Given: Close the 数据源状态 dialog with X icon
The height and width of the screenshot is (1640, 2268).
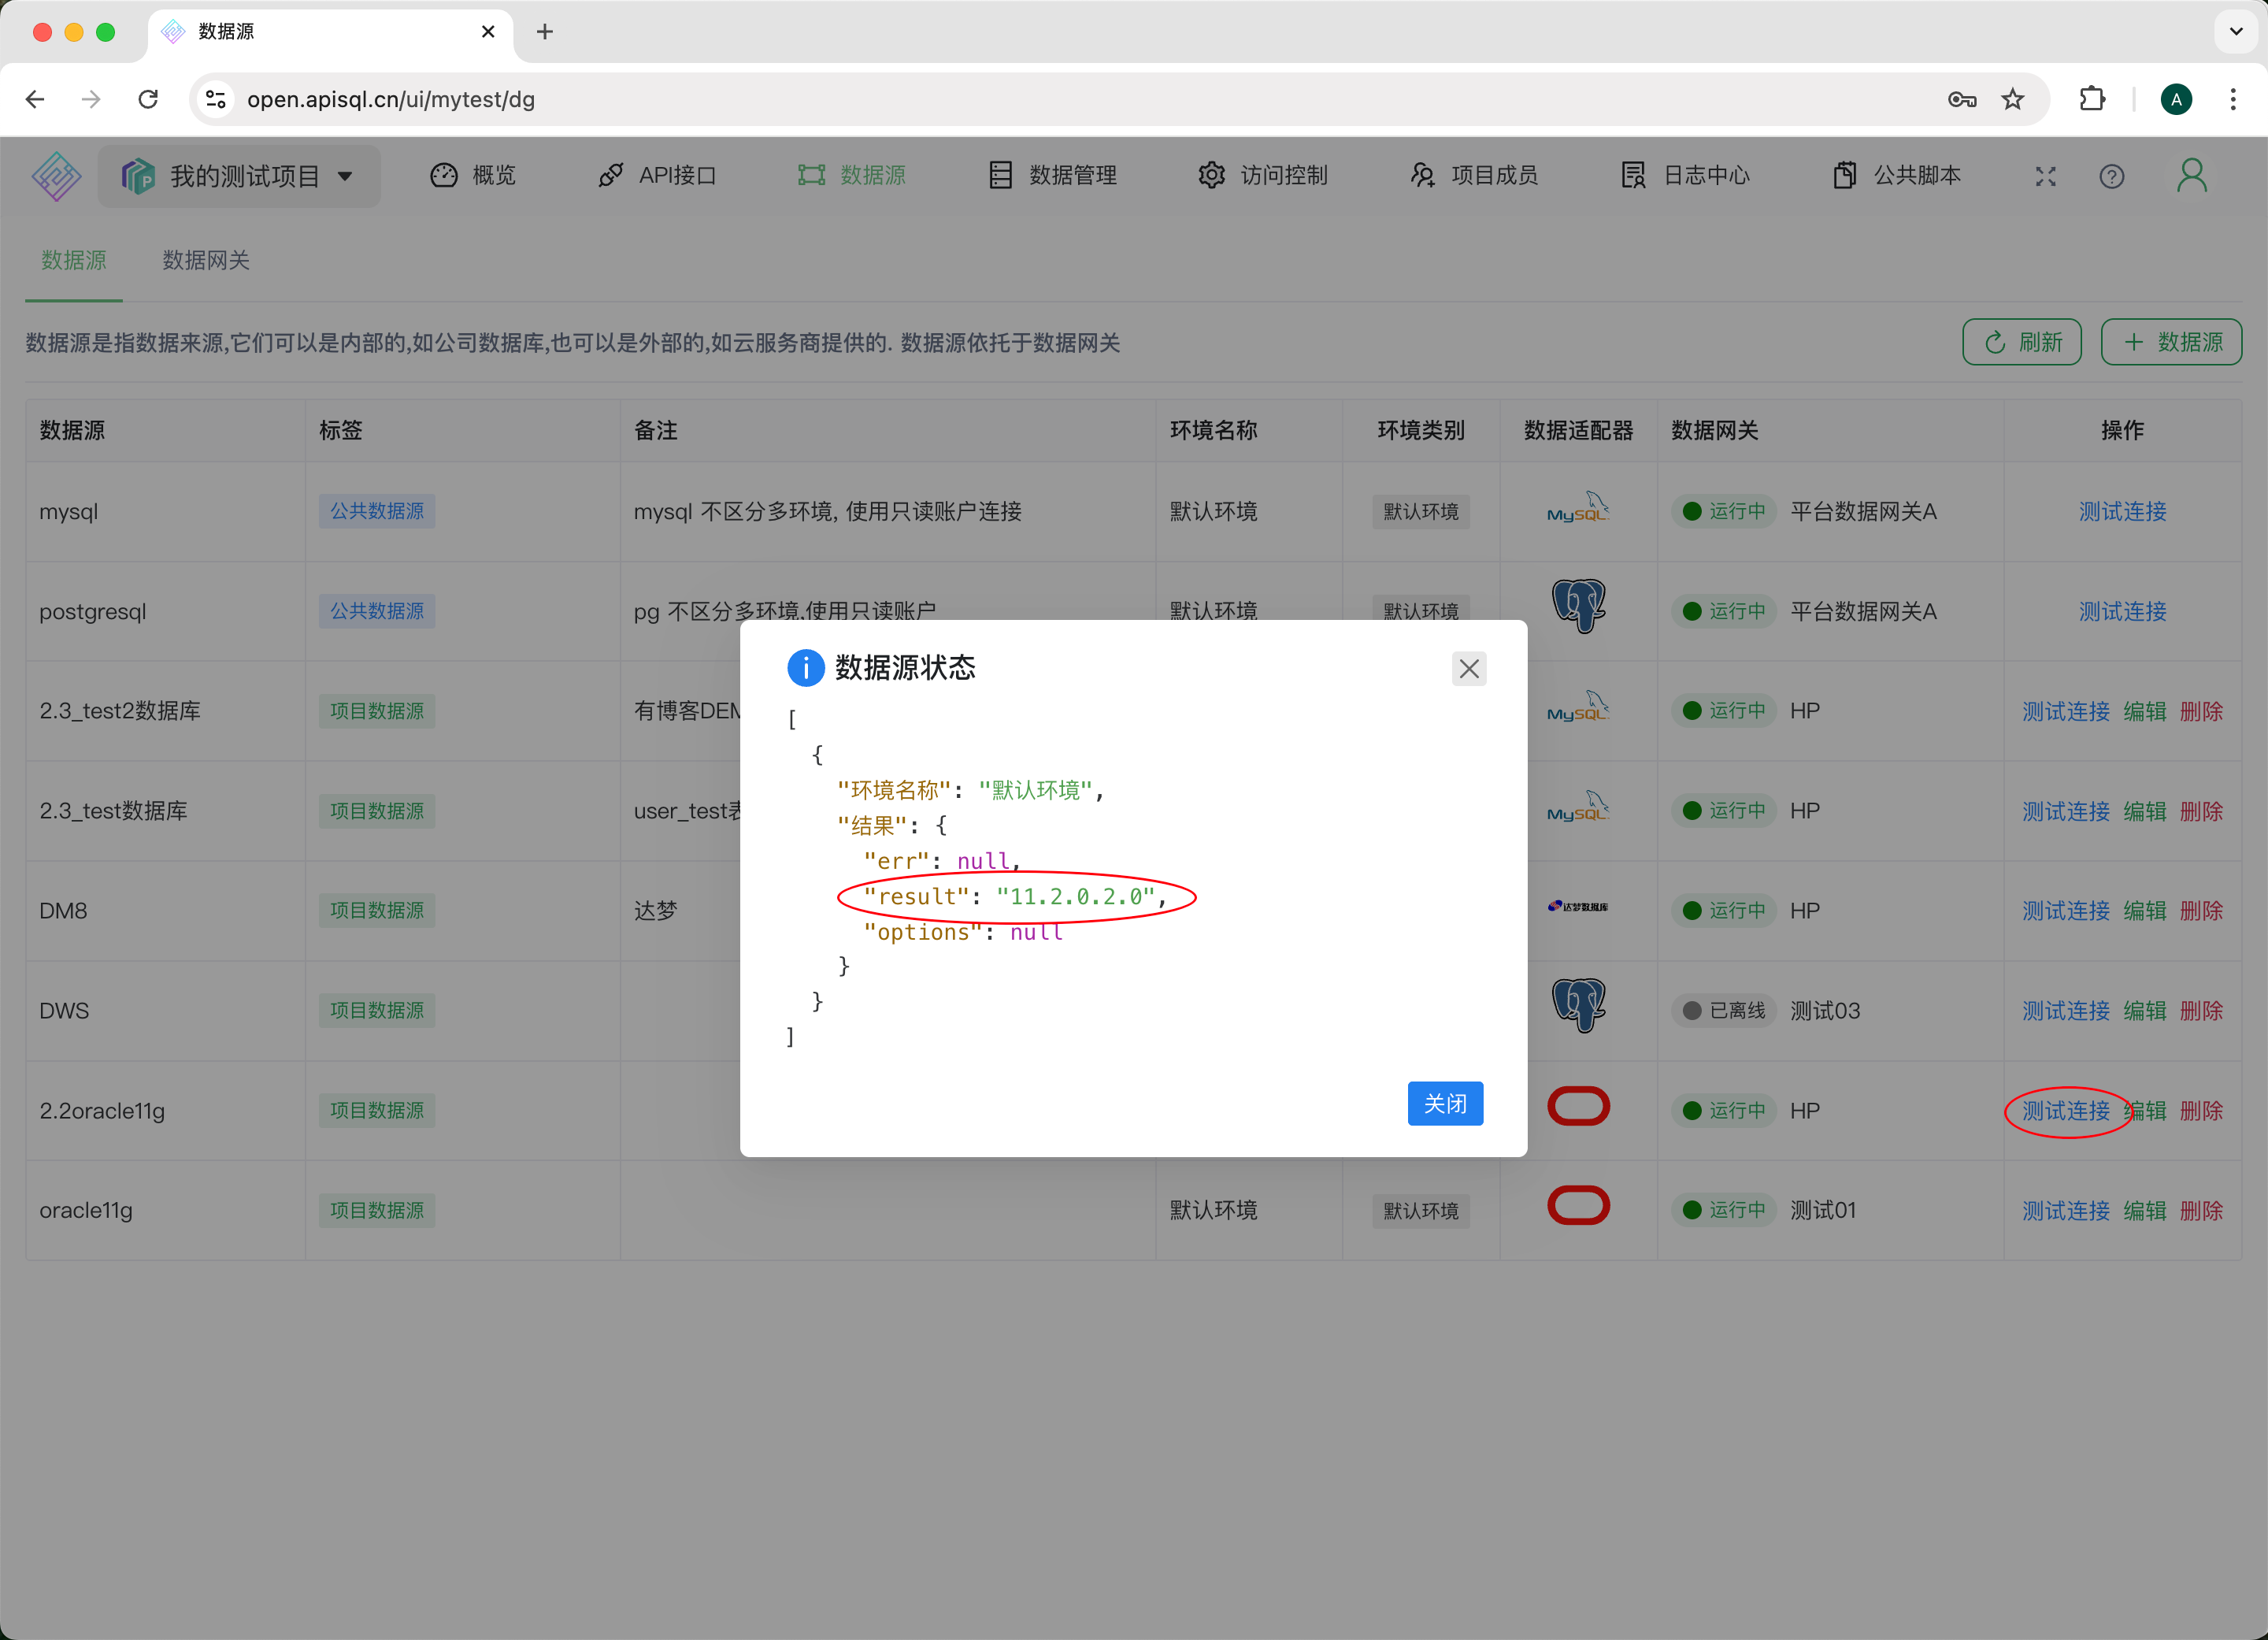Looking at the screenshot, I should 1468,668.
